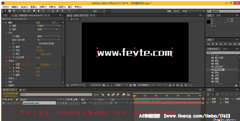Screen dimensions: 240x121
Task: Toggle region of interest in viewer
Action: (88, 85)
